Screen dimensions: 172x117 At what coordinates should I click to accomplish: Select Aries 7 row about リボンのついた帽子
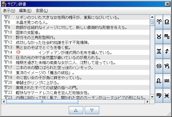coord(77,17)
